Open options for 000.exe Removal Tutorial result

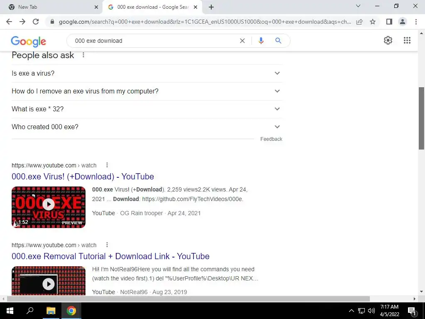[107, 245]
